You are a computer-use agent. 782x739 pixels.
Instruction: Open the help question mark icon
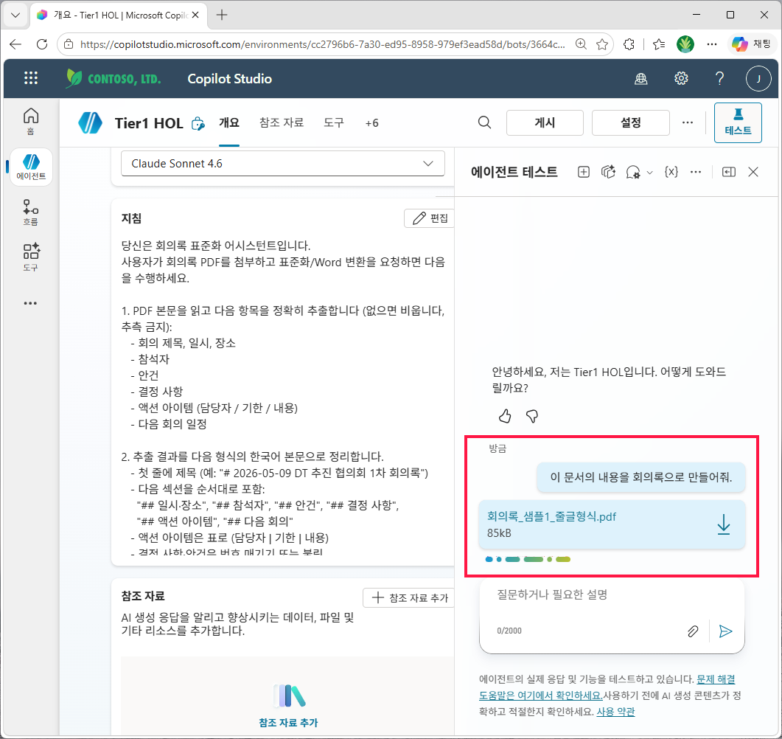tap(719, 78)
